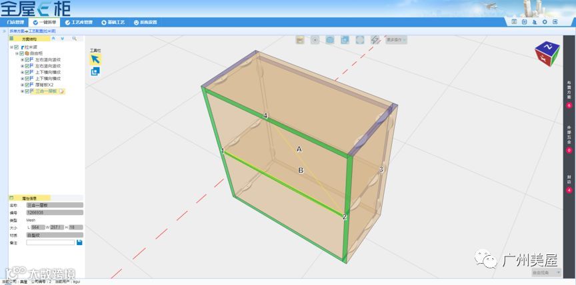Click the fit-to-screen frame icon
576x285 pixels.
359,40
